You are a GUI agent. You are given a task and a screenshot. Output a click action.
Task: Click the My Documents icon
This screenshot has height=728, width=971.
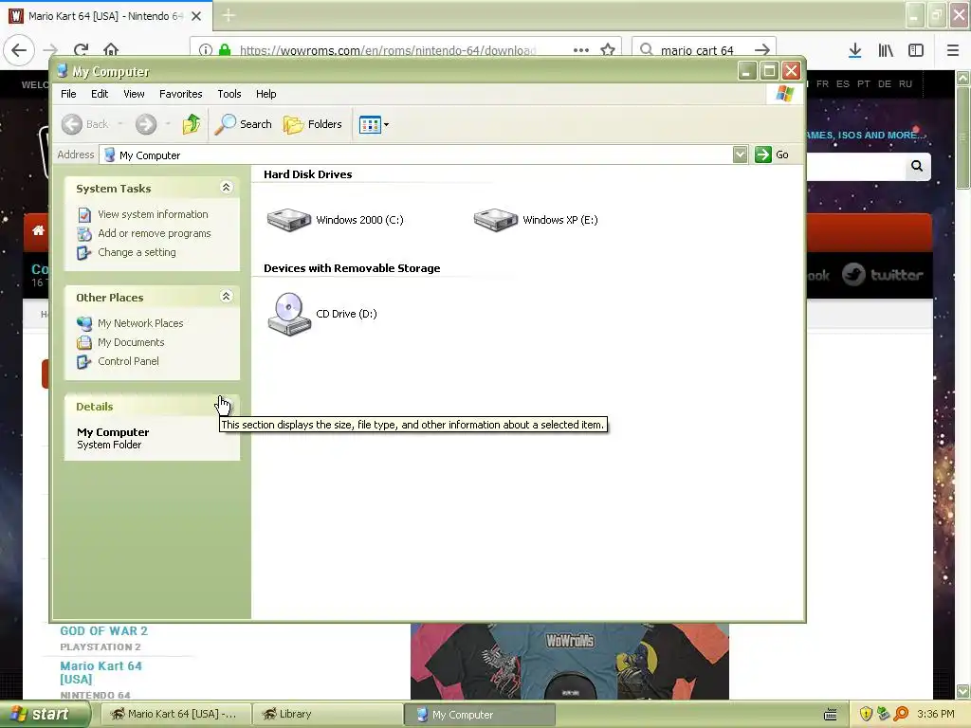click(x=84, y=343)
